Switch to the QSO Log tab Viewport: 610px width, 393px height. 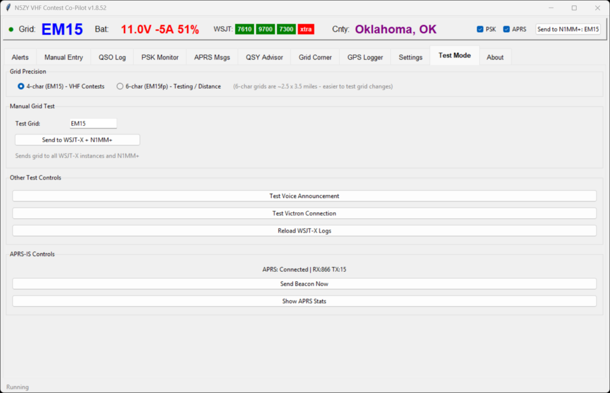tap(112, 57)
